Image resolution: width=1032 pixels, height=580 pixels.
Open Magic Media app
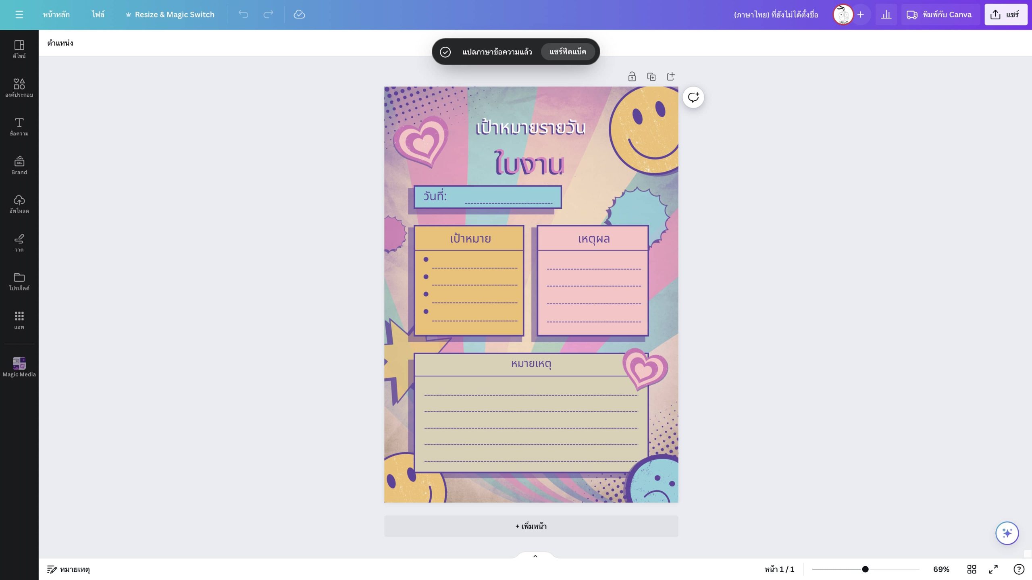click(x=19, y=367)
